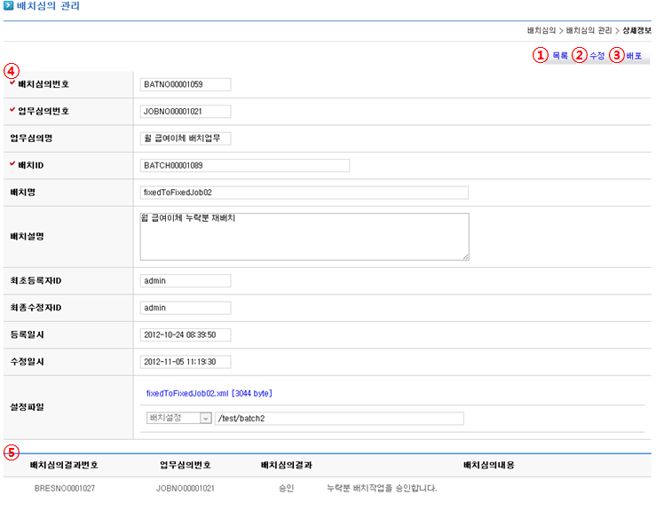The width and height of the screenshot is (664, 511).
Task: Click the 배치명 field fixedToFixedJob02
Action: [304, 193]
